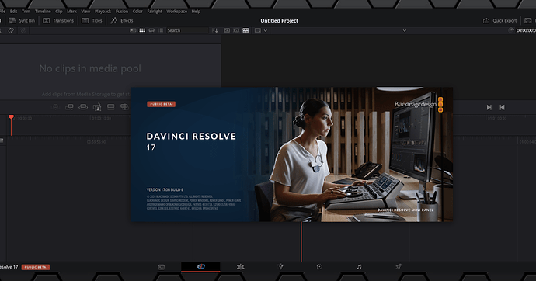Select timeline viewer mode
Image resolution: width=536 pixels, height=281 pixels.
pyautogui.click(x=245, y=30)
